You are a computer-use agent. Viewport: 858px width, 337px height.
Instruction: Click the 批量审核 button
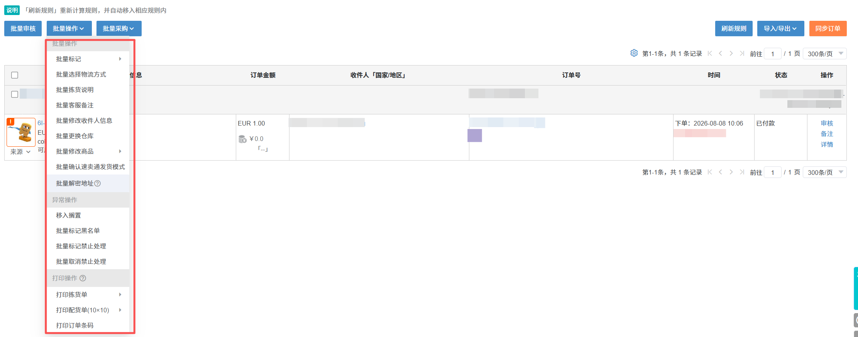[23, 29]
